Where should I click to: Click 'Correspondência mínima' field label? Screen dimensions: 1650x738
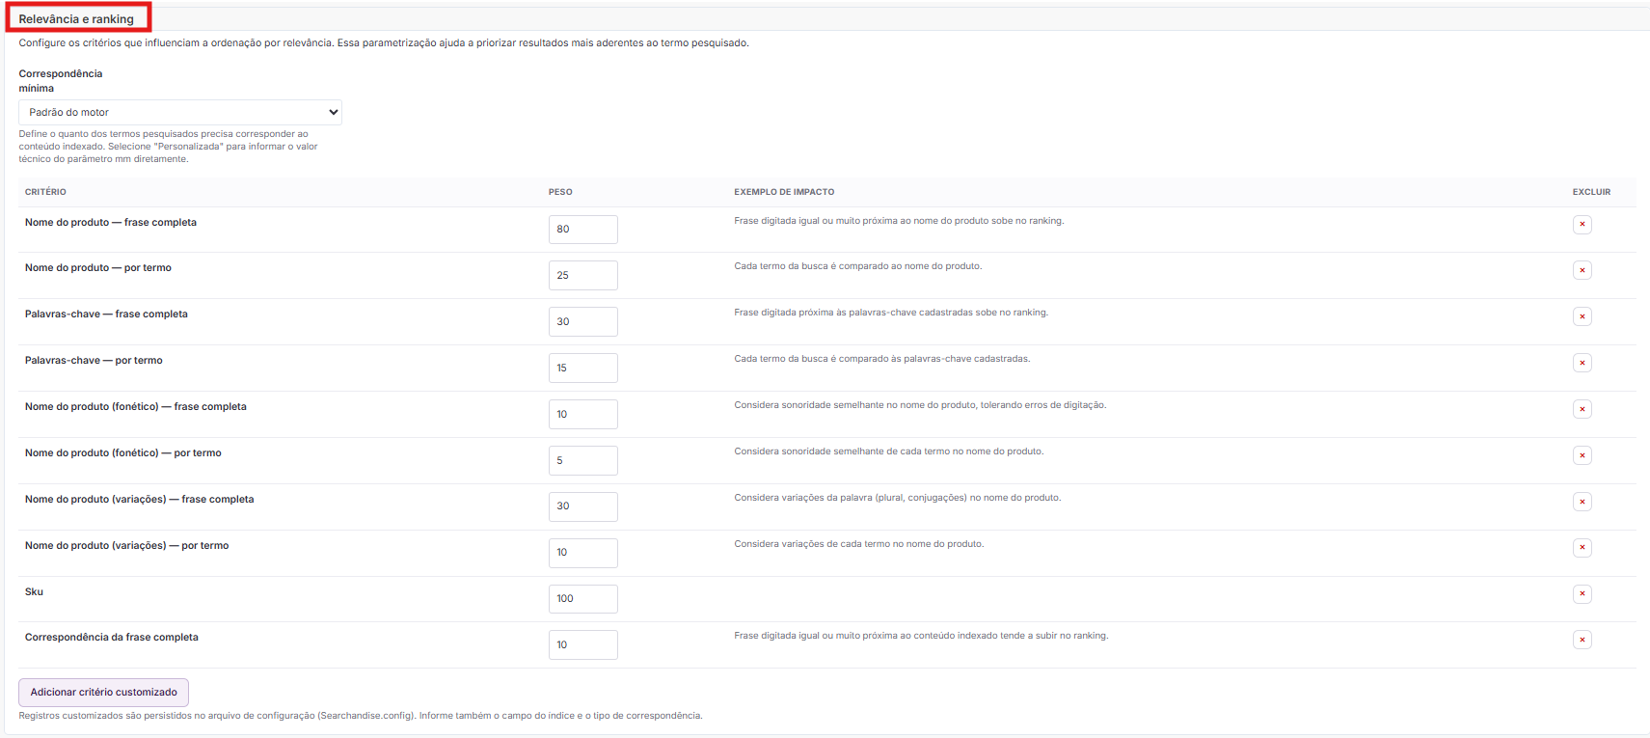click(x=61, y=81)
